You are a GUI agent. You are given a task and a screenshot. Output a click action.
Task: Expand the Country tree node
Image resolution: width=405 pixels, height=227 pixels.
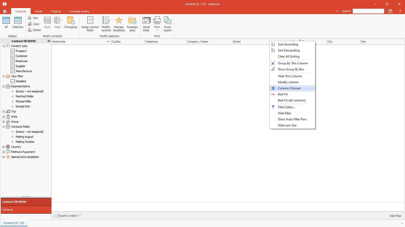[x=4, y=147]
